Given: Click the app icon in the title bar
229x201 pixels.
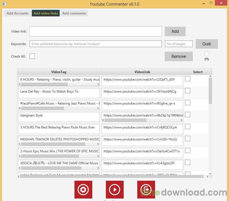Looking at the screenshot, I should pos(4,4).
